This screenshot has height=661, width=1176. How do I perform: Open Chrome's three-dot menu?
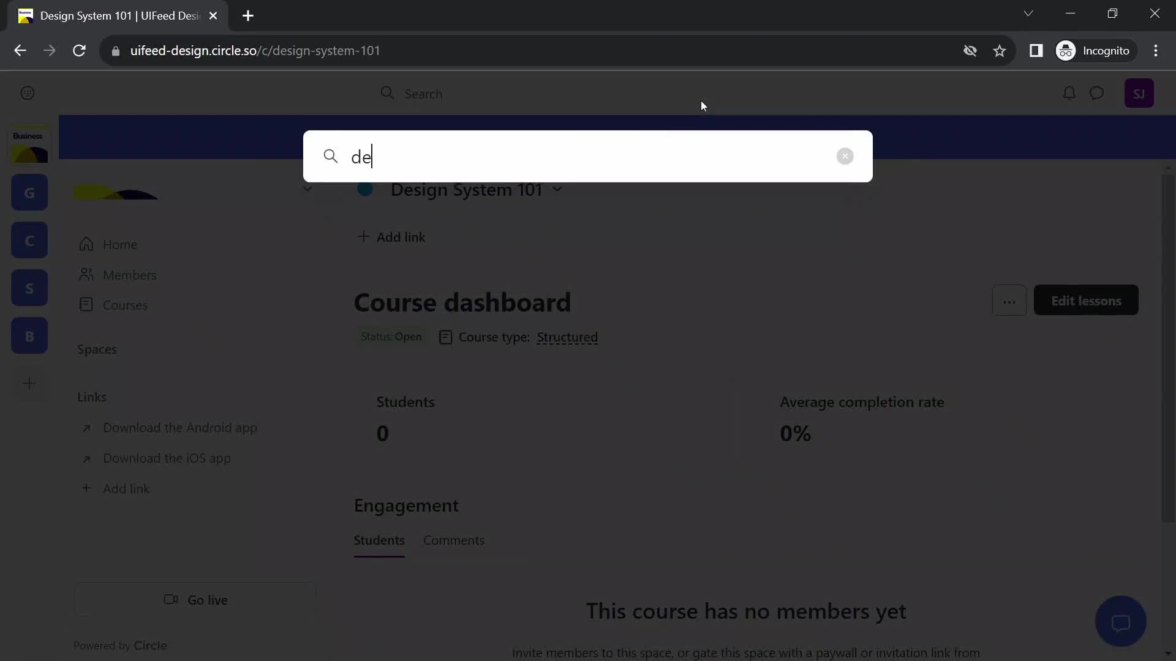[1156, 51]
